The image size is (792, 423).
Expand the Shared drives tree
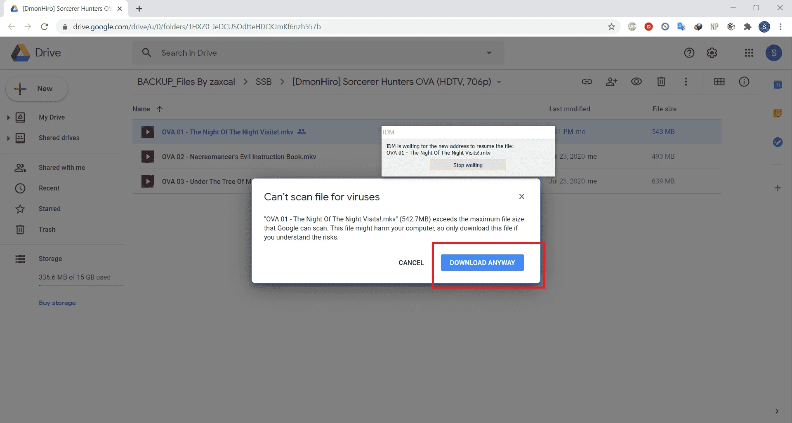click(x=8, y=138)
